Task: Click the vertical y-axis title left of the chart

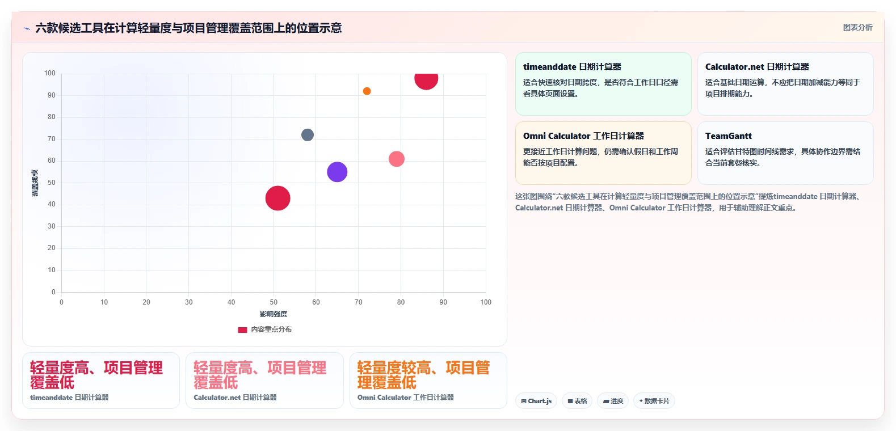Action: 35,183
